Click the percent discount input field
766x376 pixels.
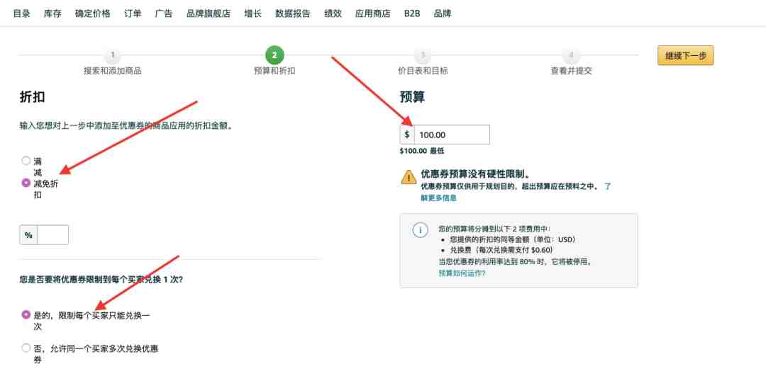(x=52, y=235)
